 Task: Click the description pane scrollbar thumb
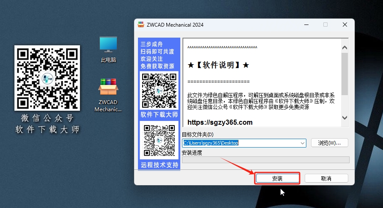coord(344,74)
